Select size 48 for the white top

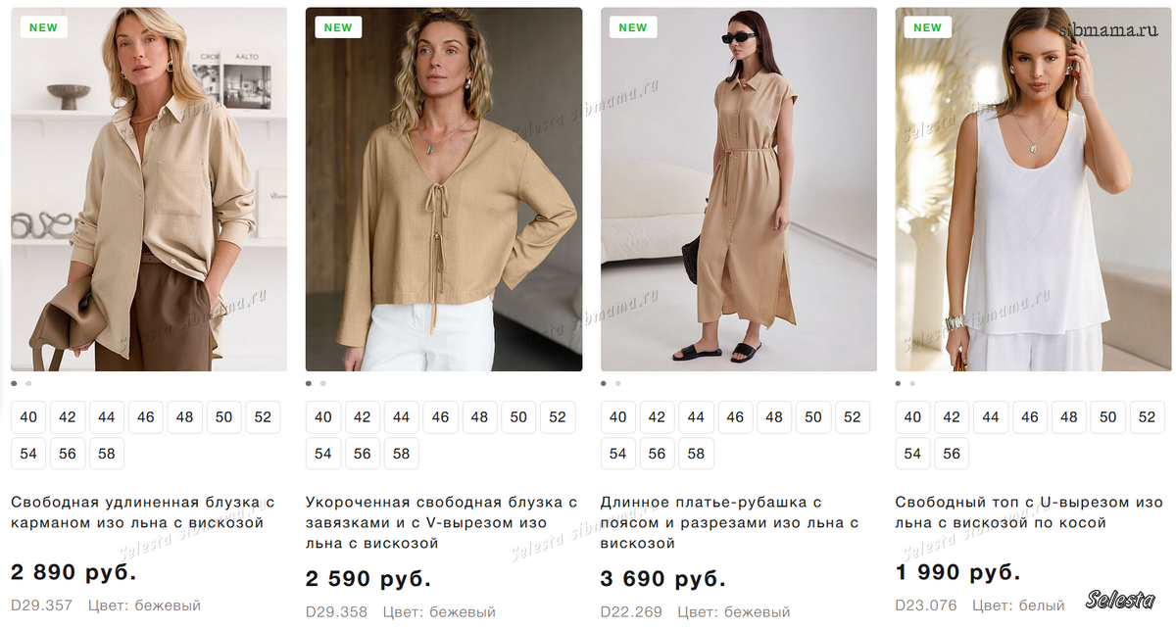[1069, 417]
